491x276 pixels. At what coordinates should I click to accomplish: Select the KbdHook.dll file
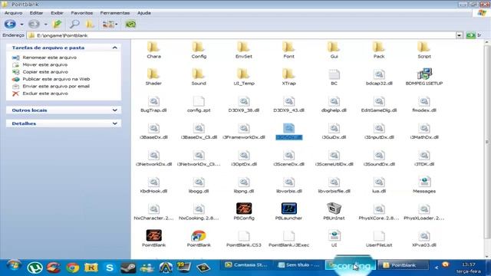153,185
